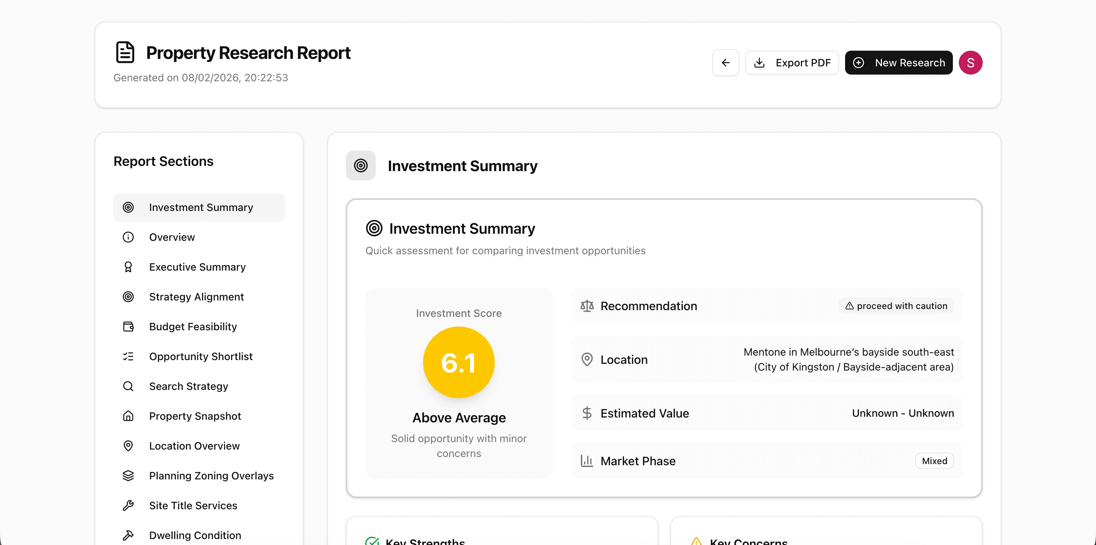The width and height of the screenshot is (1096, 545).
Task: Open the Dwelling Condition section
Action: [195, 535]
